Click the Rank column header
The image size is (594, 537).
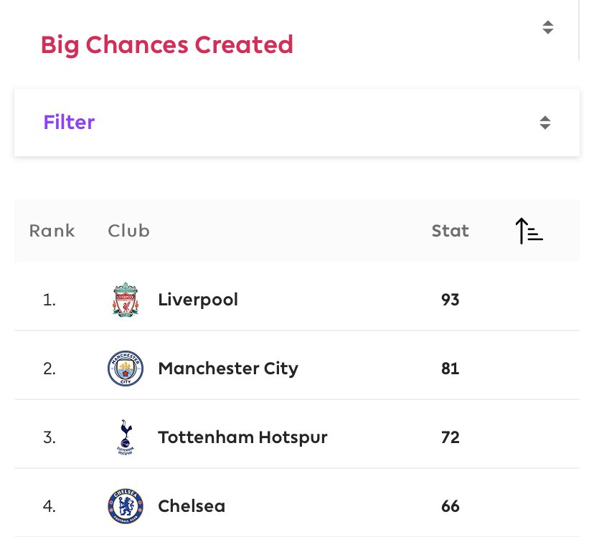click(52, 231)
